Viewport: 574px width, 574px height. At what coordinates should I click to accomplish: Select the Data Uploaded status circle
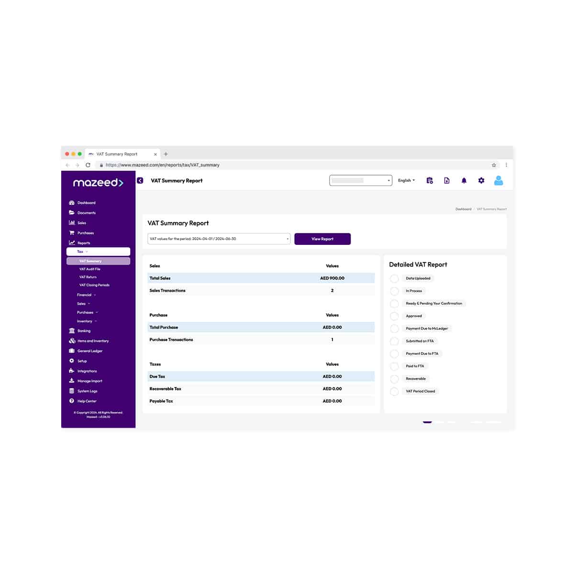pyautogui.click(x=394, y=278)
